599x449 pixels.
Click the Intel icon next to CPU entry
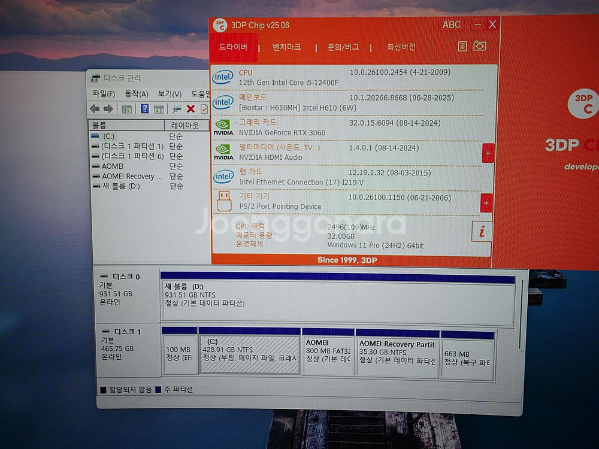[222, 75]
